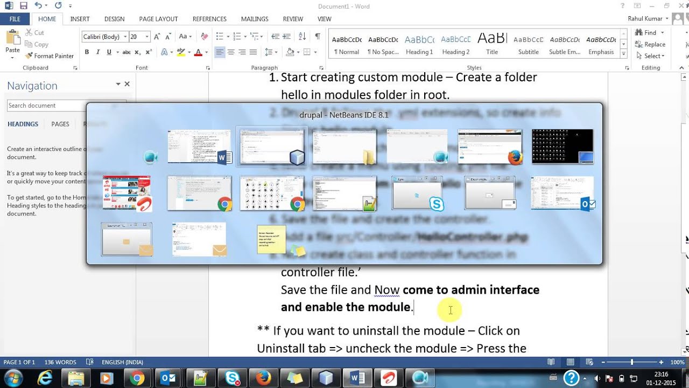Image resolution: width=689 pixels, height=388 pixels.
Task: Open the font size dropdown
Action: [x=147, y=37]
